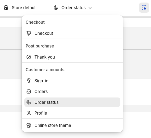Select the Sign-in page option
This screenshot has height=138, width=151.
[72, 81]
